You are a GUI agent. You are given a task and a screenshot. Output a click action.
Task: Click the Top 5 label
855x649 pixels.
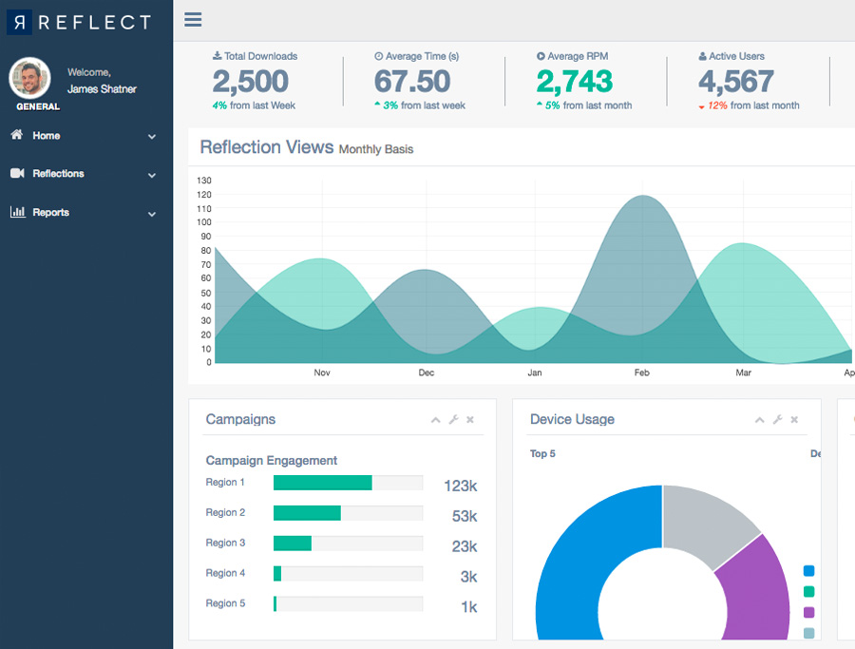click(542, 454)
